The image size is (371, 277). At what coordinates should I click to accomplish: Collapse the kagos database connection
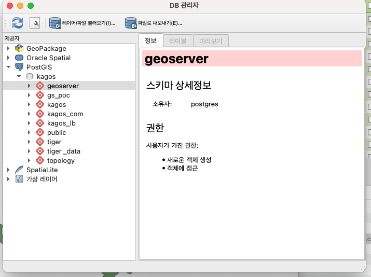click(19, 76)
